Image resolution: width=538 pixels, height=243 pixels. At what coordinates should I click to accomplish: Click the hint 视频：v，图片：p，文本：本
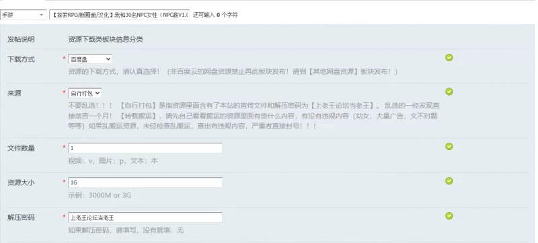(x=113, y=161)
